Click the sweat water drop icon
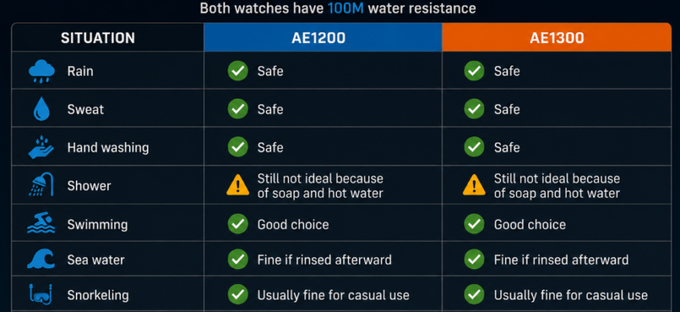 pyautogui.click(x=41, y=109)
